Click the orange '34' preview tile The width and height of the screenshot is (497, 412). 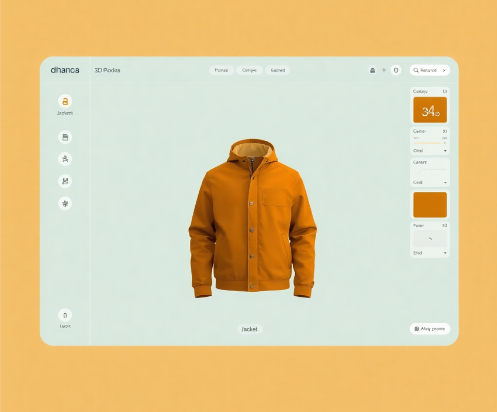point(430,110)
